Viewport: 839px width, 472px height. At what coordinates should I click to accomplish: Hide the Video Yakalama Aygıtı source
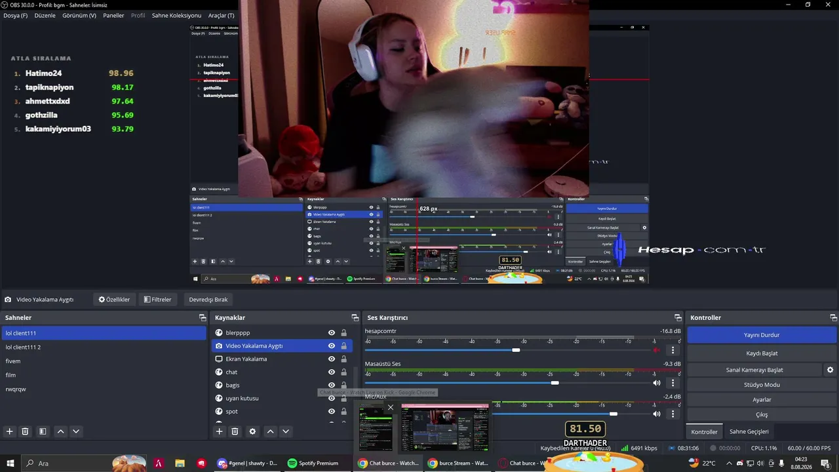[332, 346]
